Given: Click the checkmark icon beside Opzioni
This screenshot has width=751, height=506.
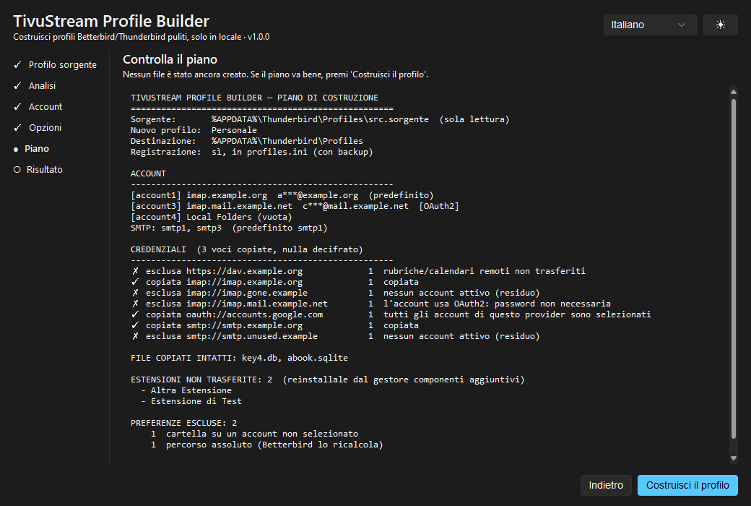Looking at the screenshot, I should click(x=17, y=127).
